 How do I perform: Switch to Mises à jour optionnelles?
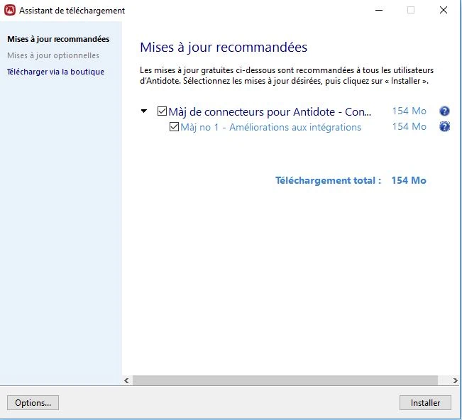click(x=53, y=55)
